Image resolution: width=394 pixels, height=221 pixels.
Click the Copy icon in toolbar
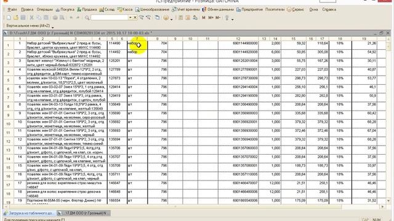click(x=39, y=18)
